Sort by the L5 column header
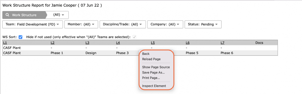 153,43
